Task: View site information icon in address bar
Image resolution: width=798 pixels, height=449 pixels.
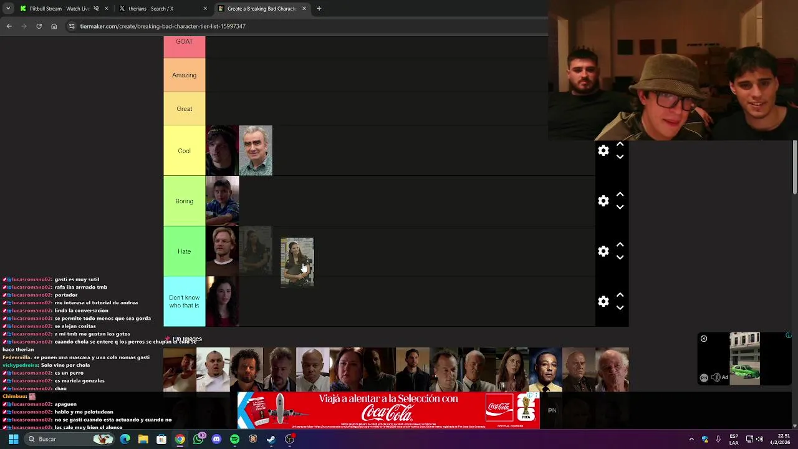Action: click(x=72, y=26)
